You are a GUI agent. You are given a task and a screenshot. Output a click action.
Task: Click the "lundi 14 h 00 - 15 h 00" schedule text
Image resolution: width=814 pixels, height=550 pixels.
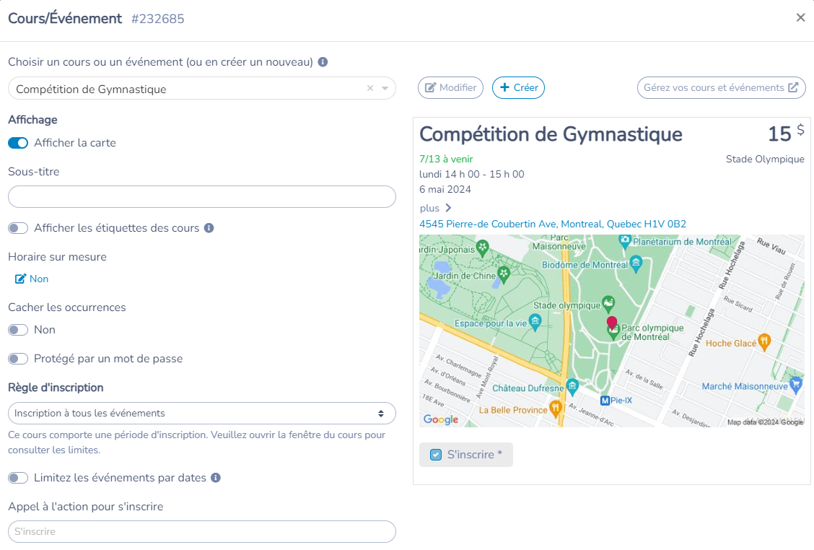(471, 174)
